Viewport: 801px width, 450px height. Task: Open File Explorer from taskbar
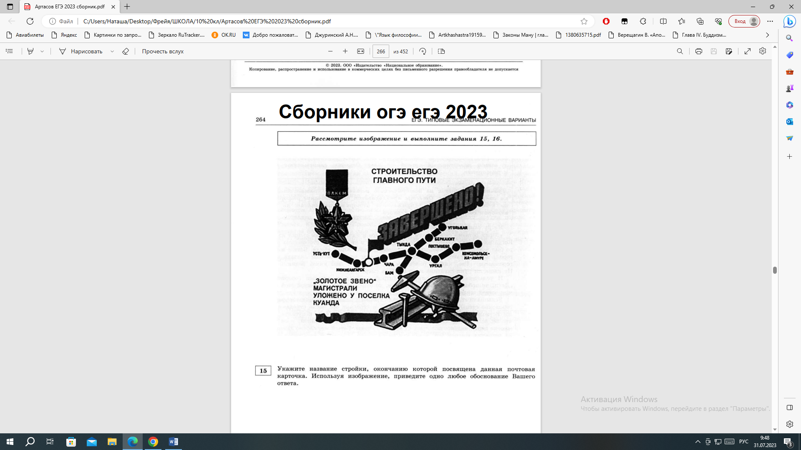click(x=112, y=442)
